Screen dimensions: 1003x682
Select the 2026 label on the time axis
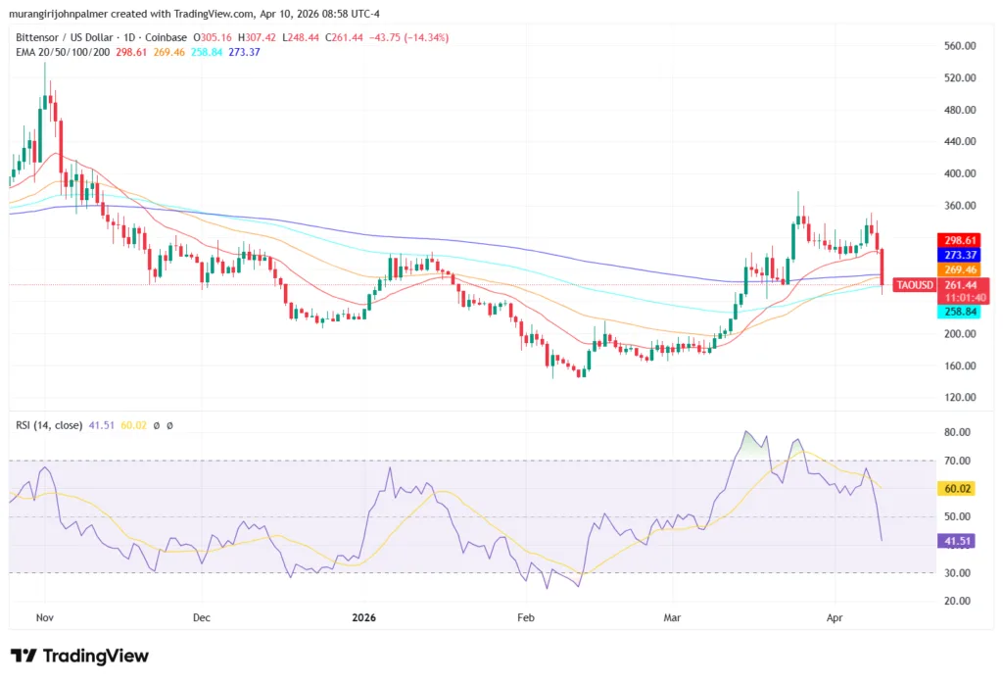pyautogui.click(x=364, y=617)
